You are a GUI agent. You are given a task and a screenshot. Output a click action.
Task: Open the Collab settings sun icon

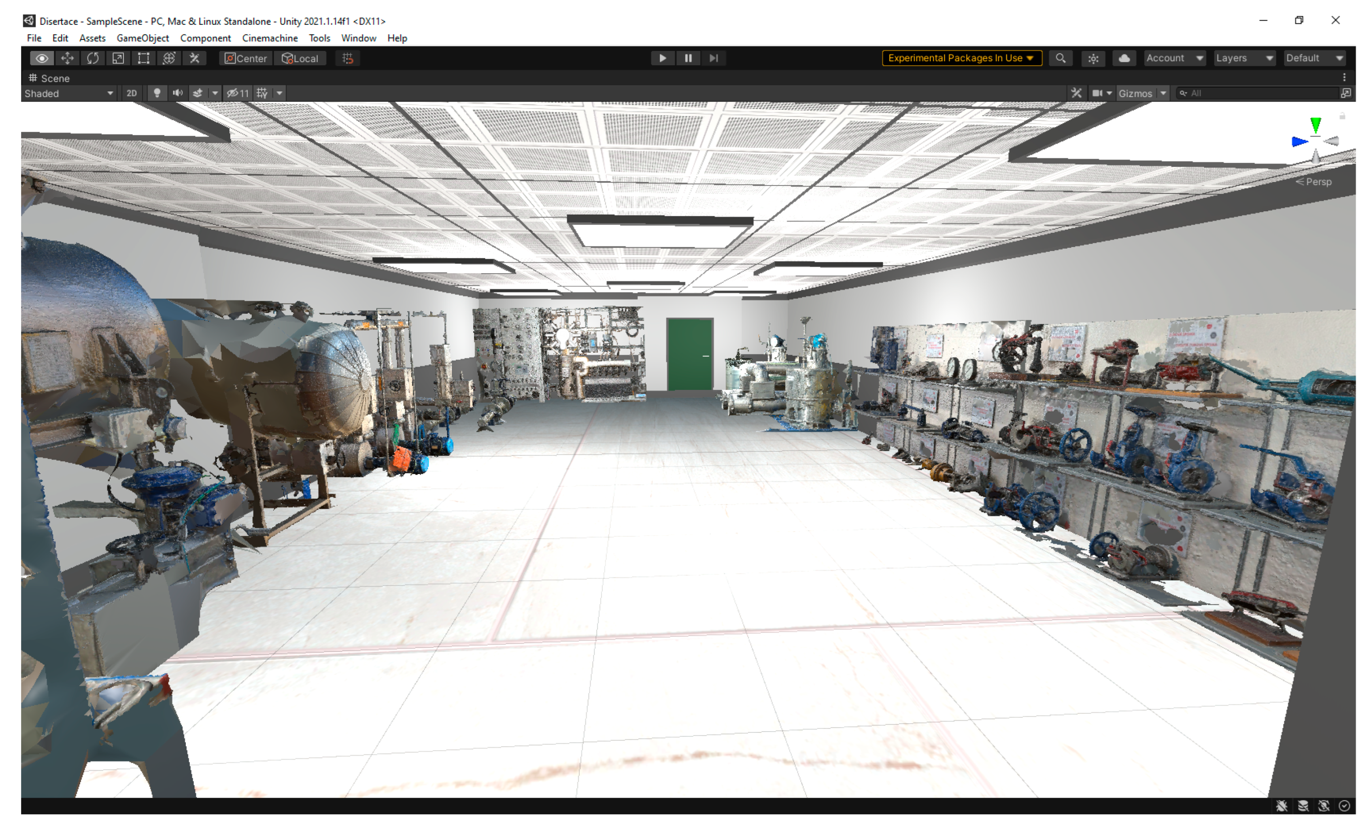[x=1093, y=58]
